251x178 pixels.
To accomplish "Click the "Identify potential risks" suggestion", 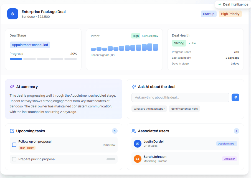I will (184, 109).
